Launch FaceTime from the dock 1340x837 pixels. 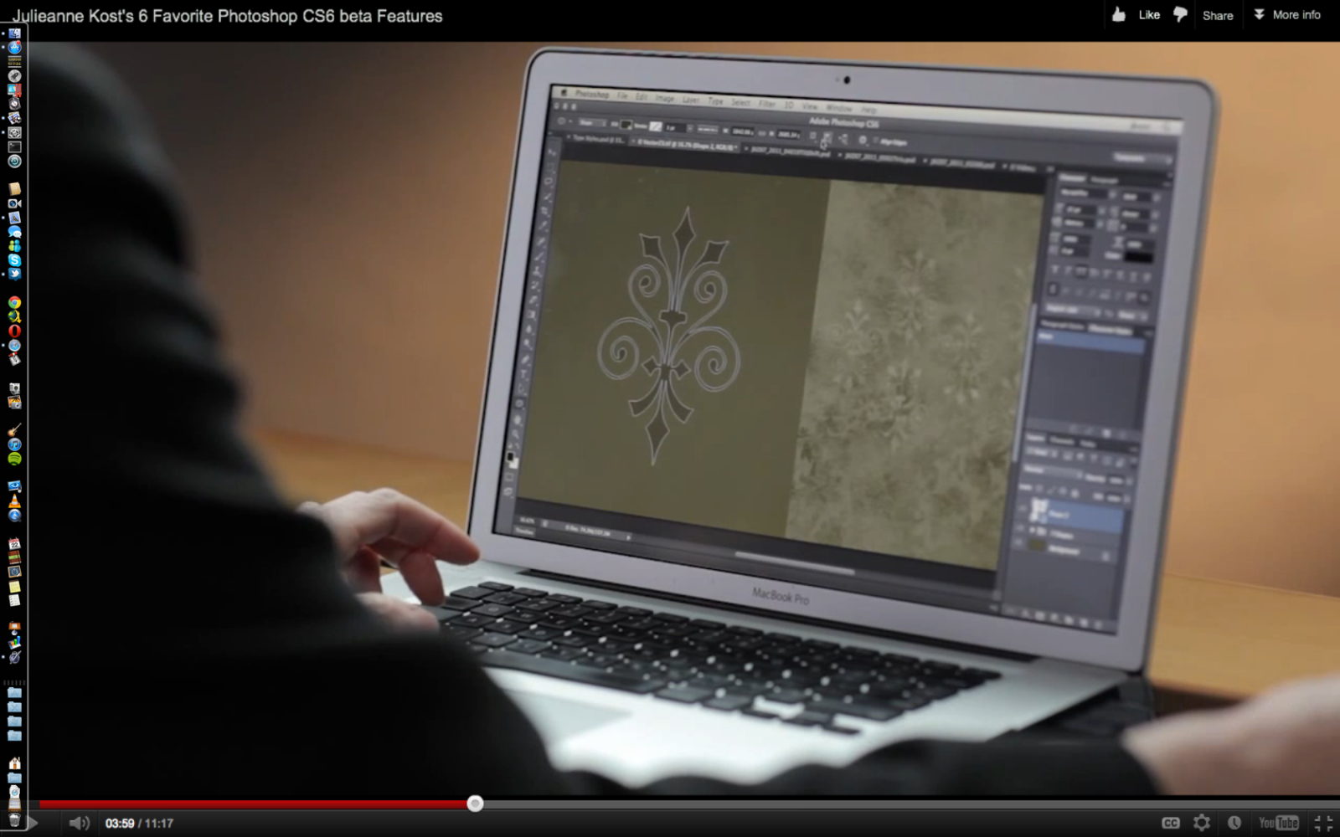click(14, 203)
